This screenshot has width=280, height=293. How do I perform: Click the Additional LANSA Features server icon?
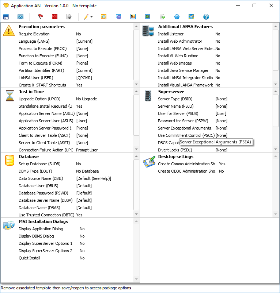[x=148, y=31]
